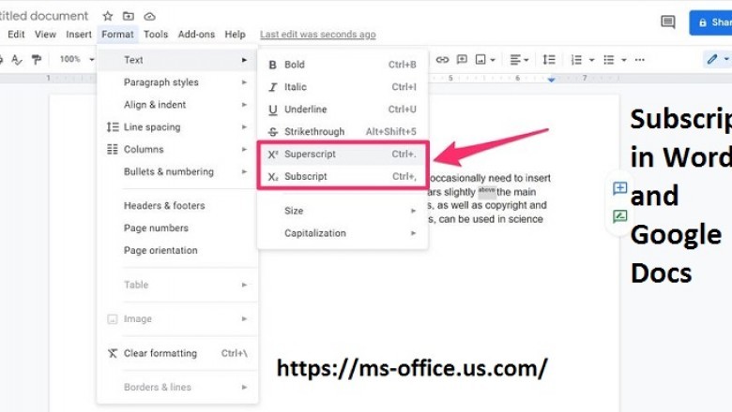Apply Italic from the Text submenu

point(343,87)
